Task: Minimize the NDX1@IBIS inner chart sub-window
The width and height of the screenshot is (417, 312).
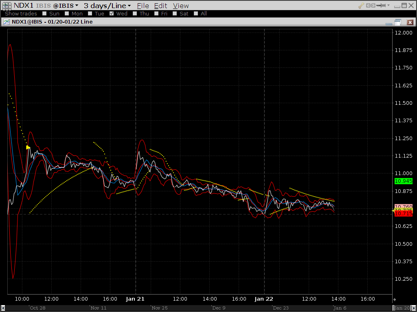Action: point(389,23)
